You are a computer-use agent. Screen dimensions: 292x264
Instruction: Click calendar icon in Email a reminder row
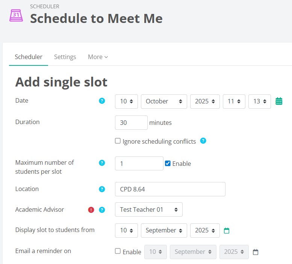click(x=256, y=252)
